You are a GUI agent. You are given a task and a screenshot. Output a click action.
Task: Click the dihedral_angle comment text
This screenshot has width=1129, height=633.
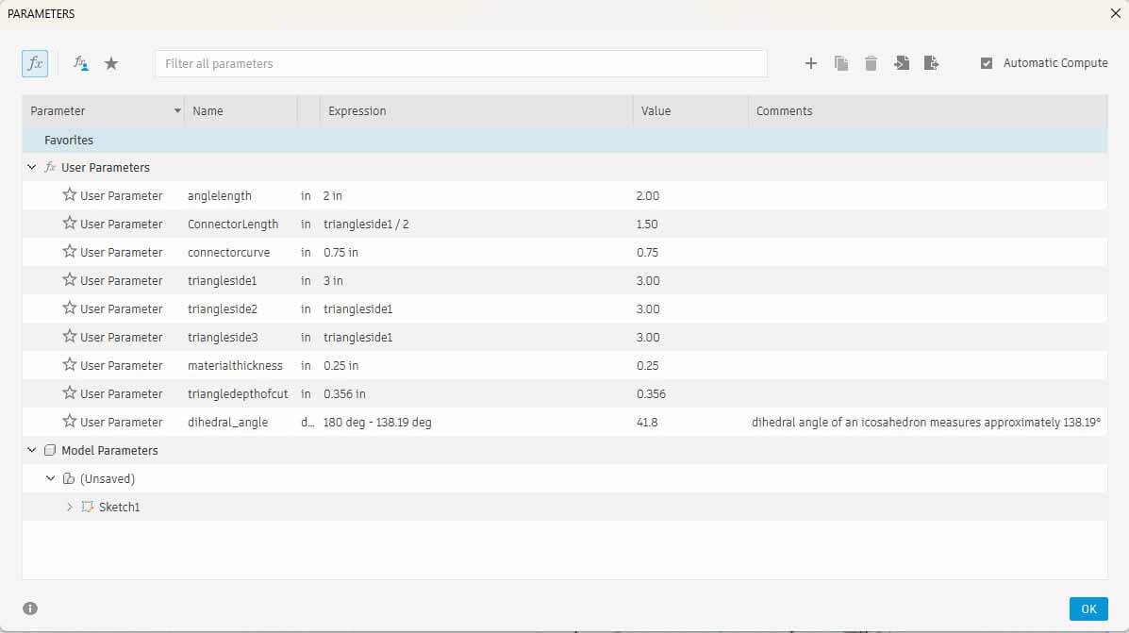click(926, 422)
